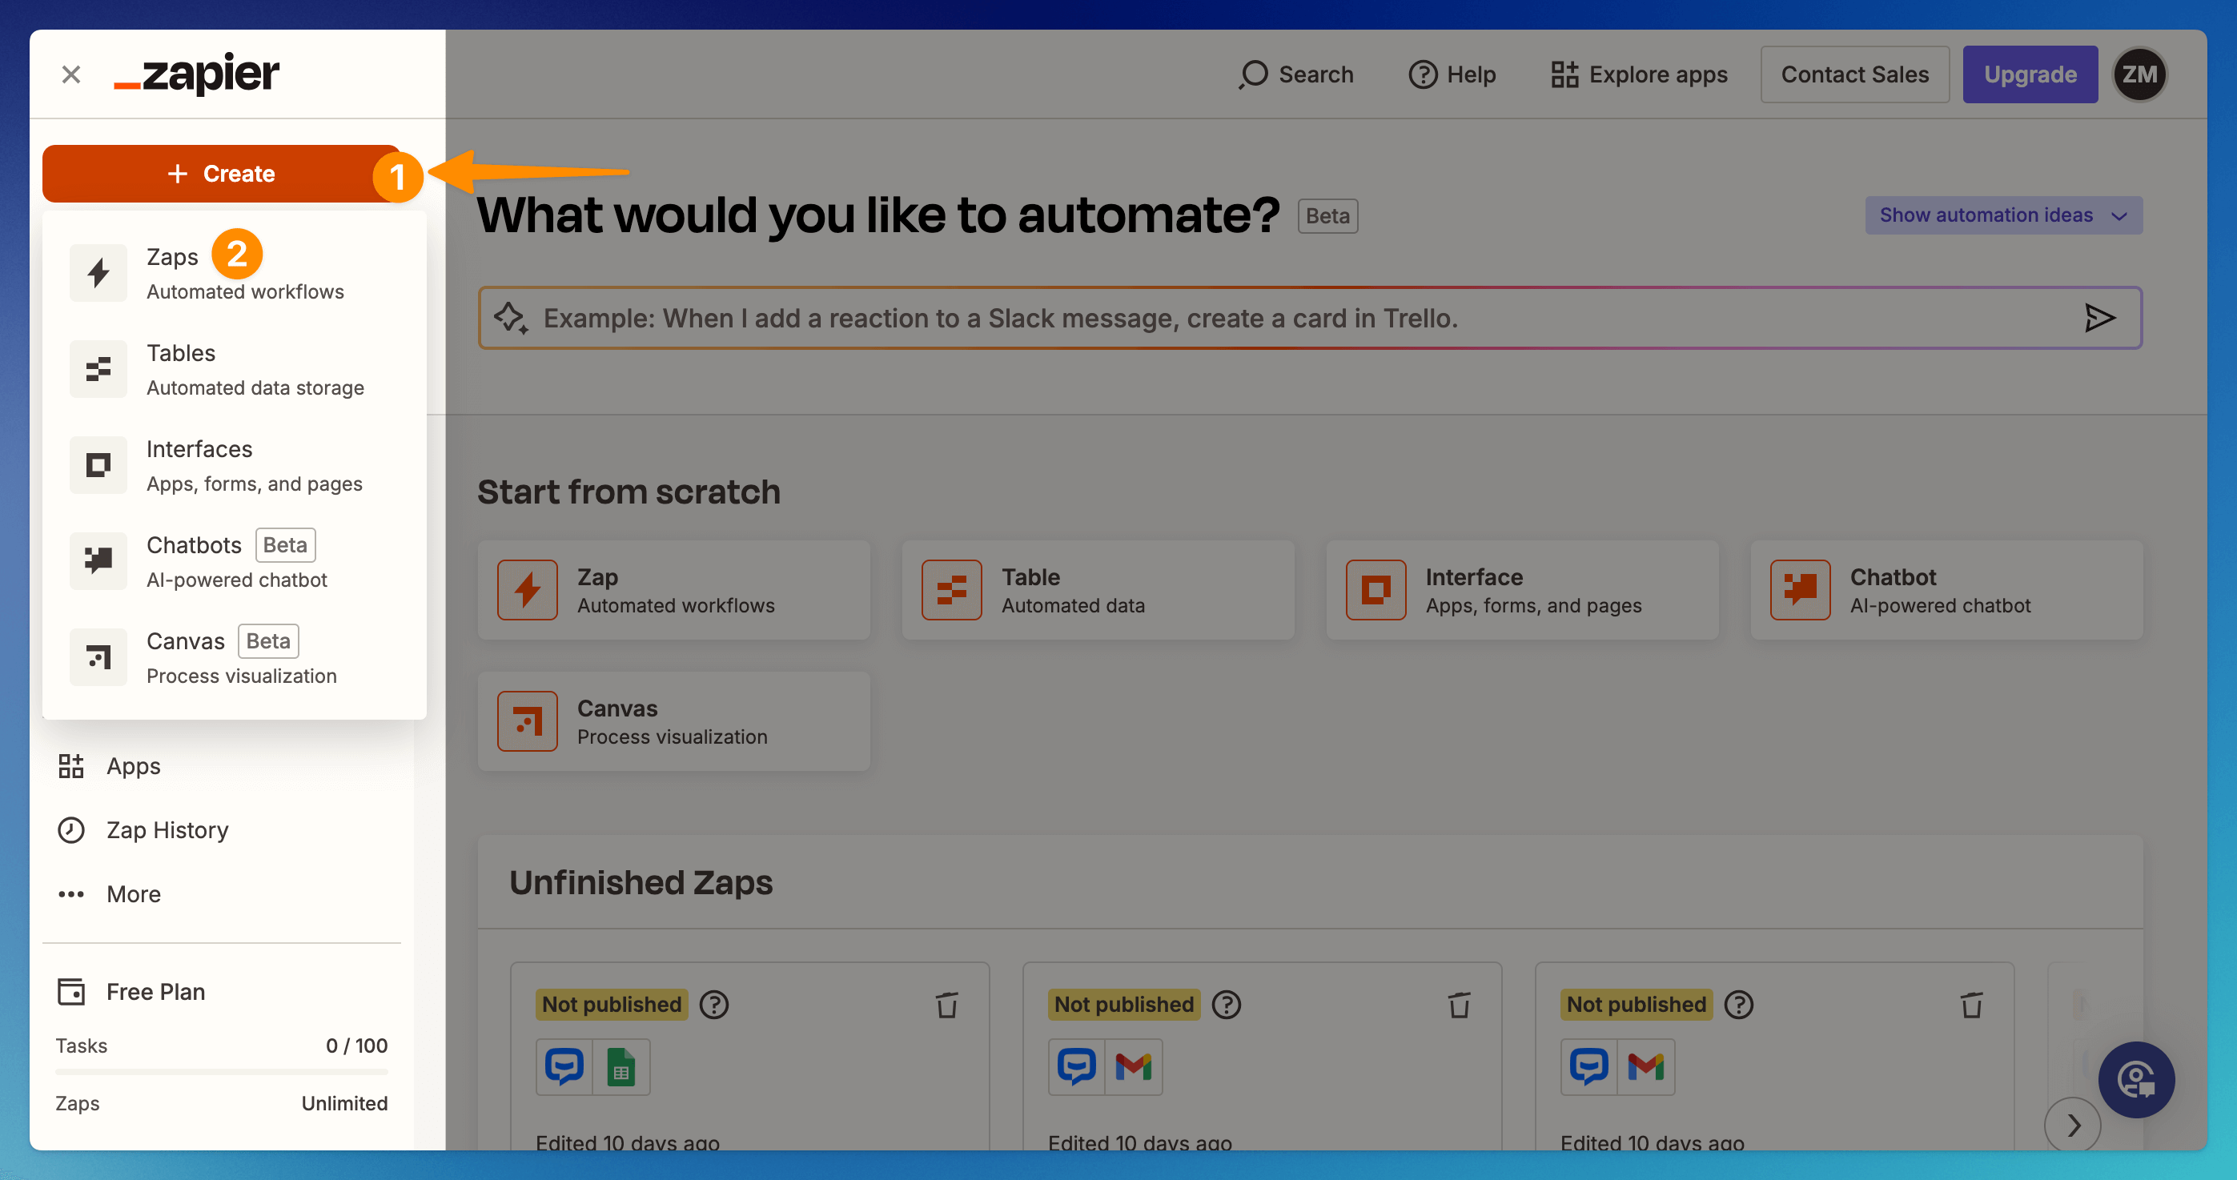
Task: Click the help question mark beside second Not published
Action: [1226, 1005]
